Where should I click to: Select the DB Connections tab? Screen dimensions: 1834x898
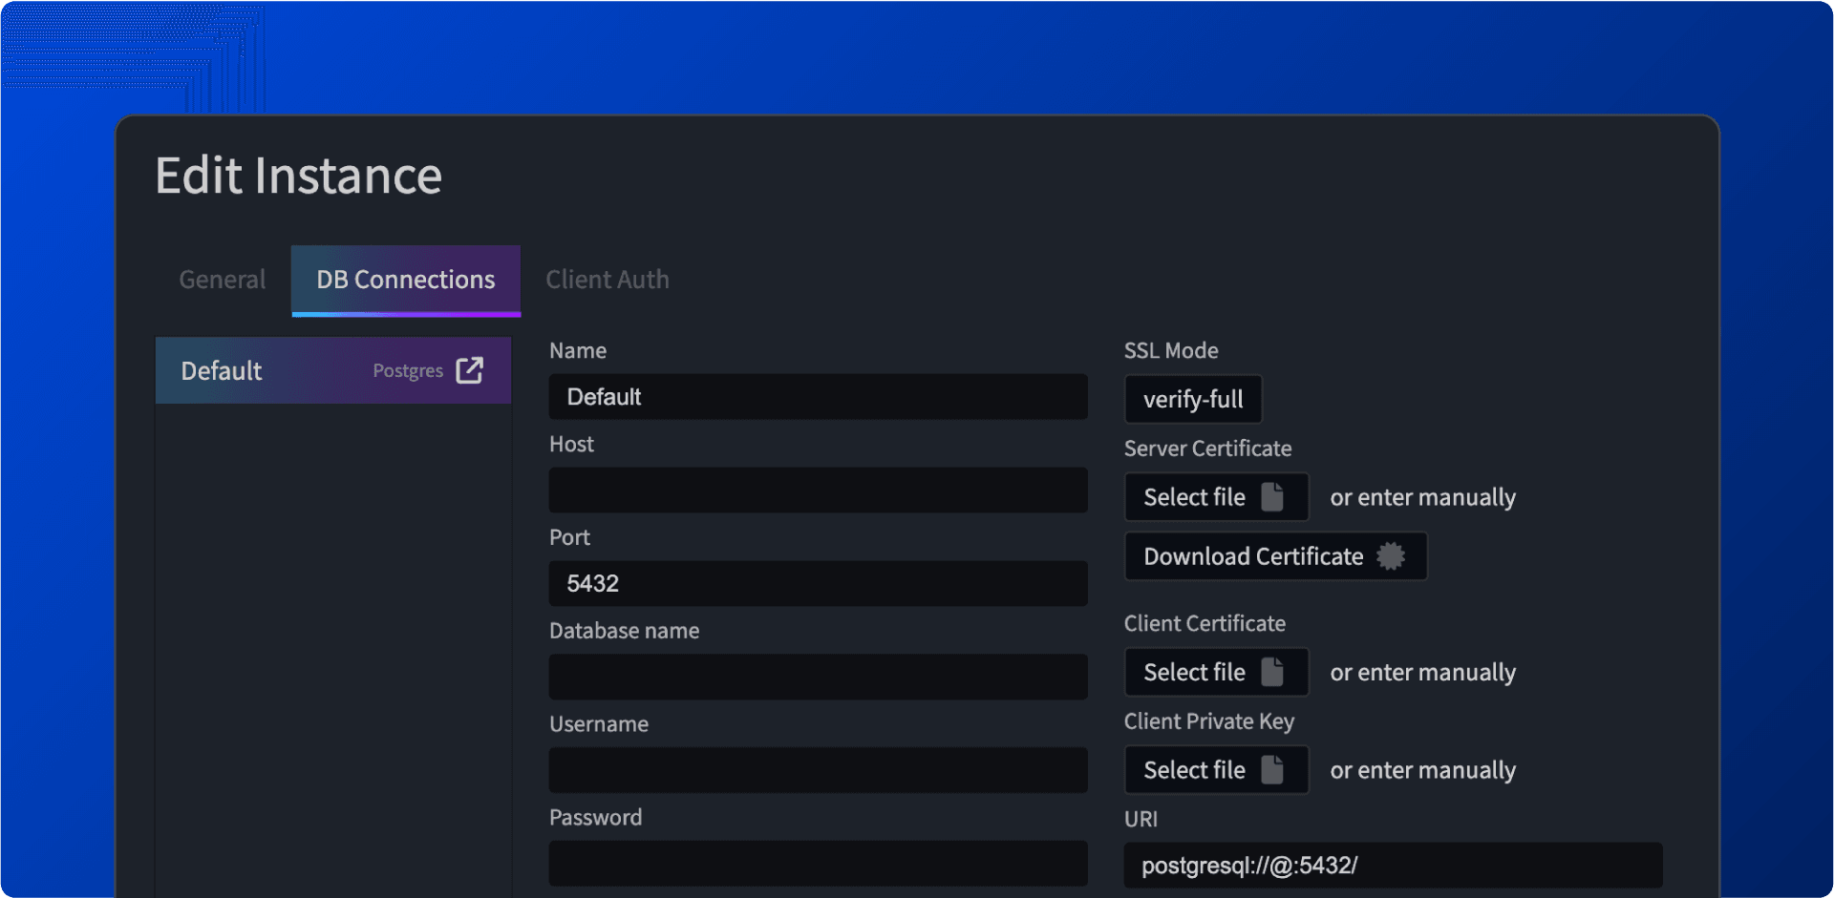(x=405, y=280)
